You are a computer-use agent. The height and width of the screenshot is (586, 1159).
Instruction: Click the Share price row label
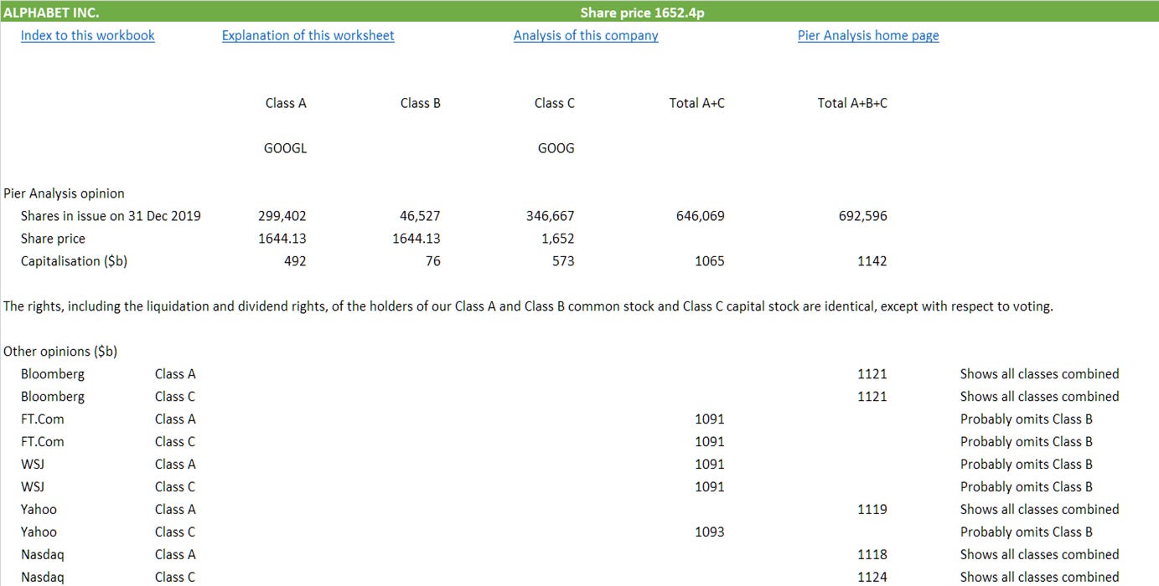coord(53,239)
